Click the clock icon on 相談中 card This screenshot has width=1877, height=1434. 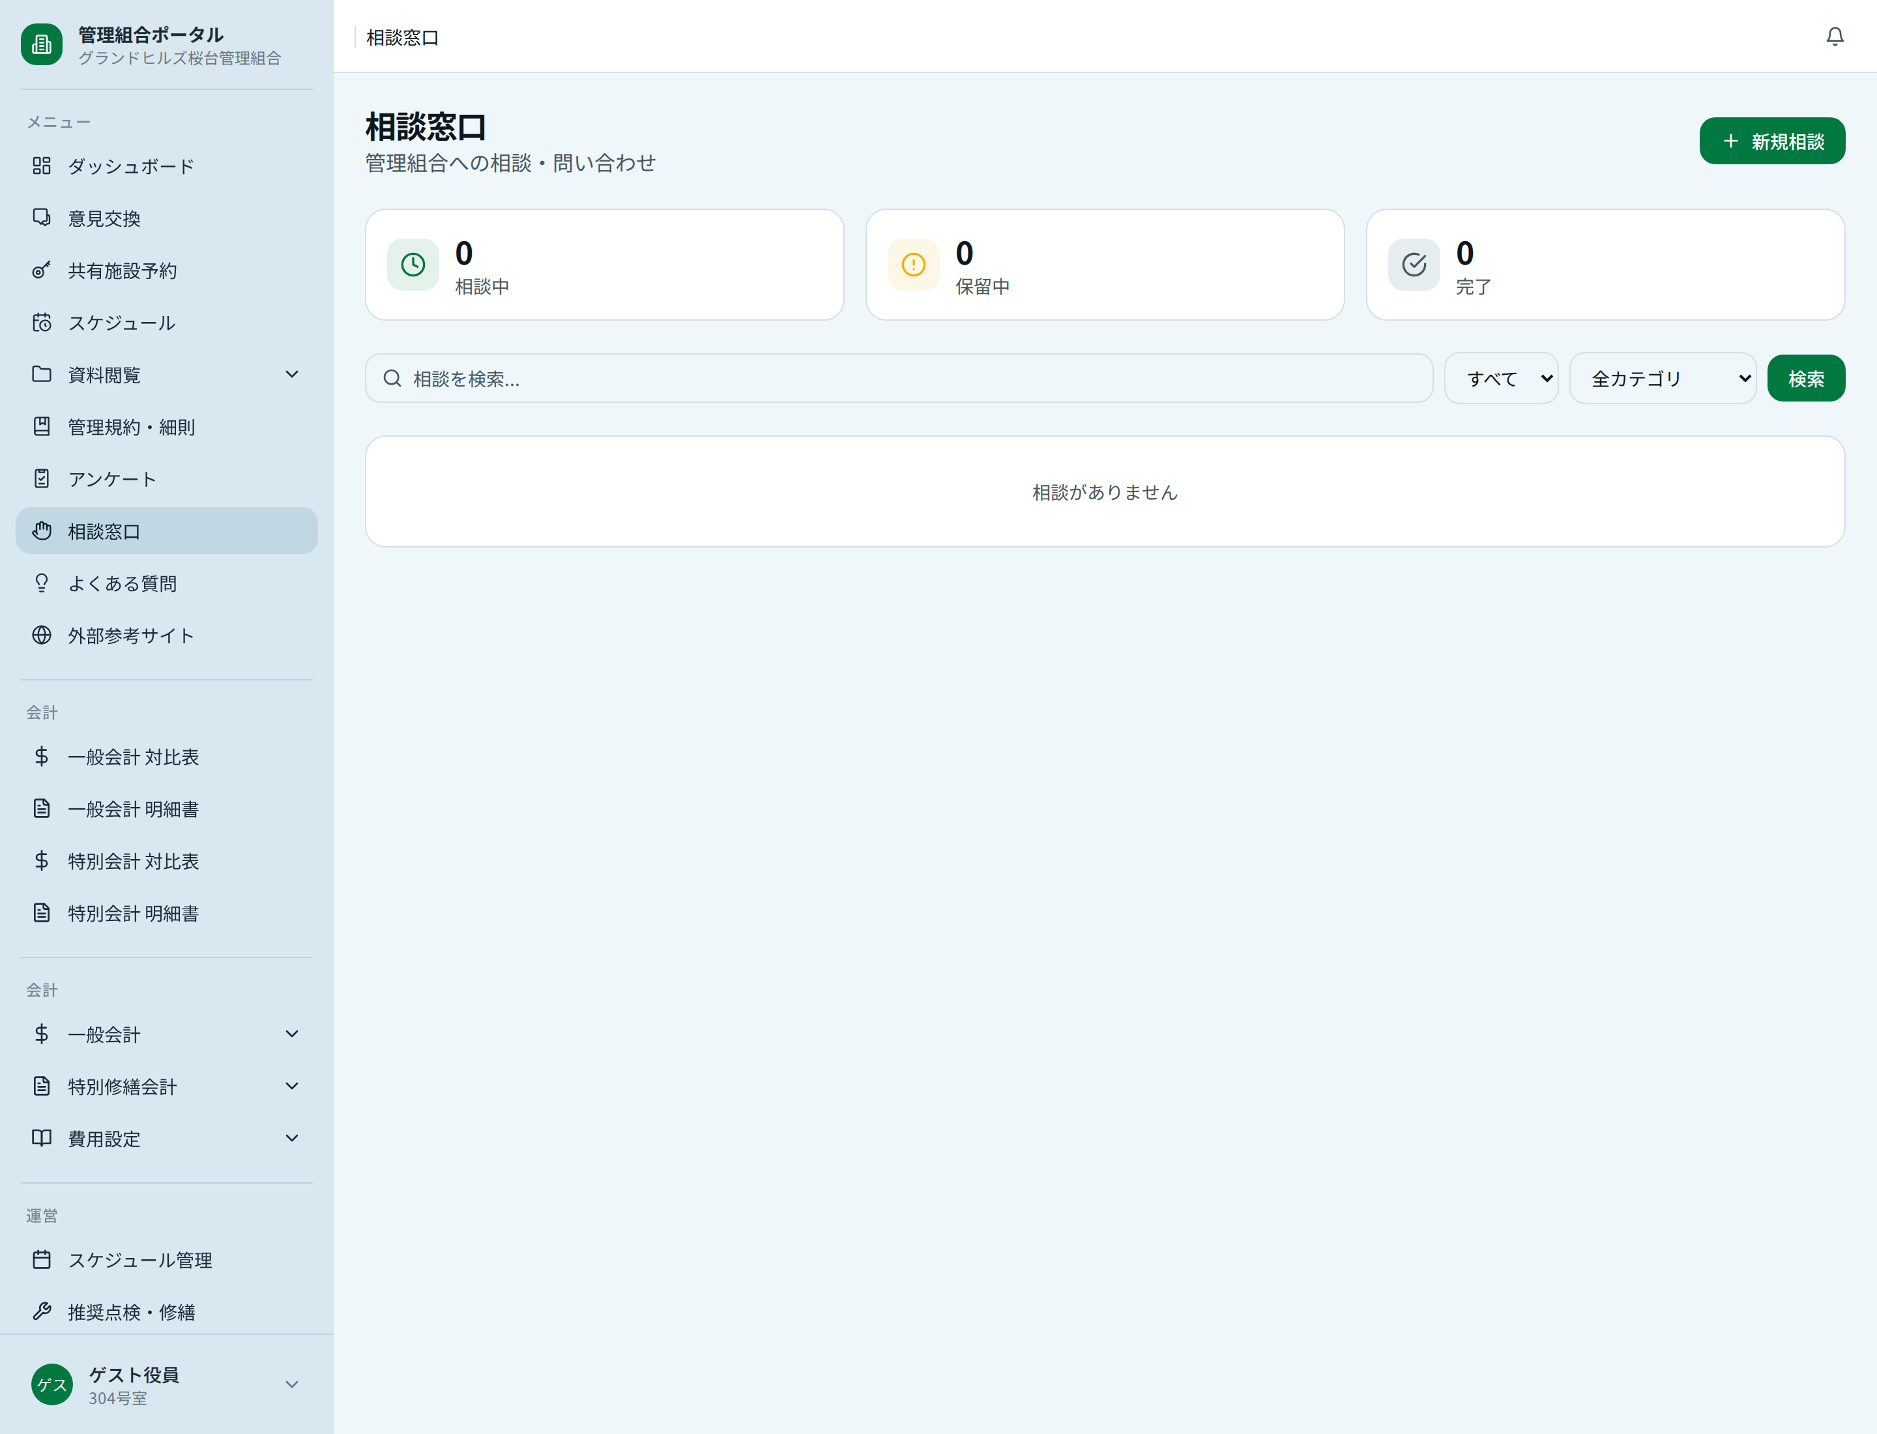tap(413, 265)
